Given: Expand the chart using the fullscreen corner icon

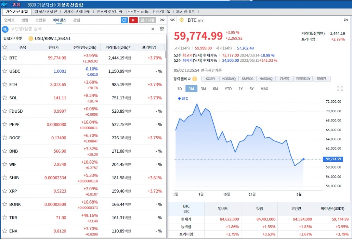Looking at the screenshot, I should [340, 88].
